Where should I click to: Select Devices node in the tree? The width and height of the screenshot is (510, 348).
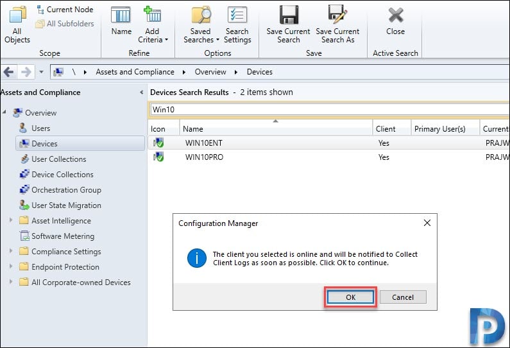80,144
